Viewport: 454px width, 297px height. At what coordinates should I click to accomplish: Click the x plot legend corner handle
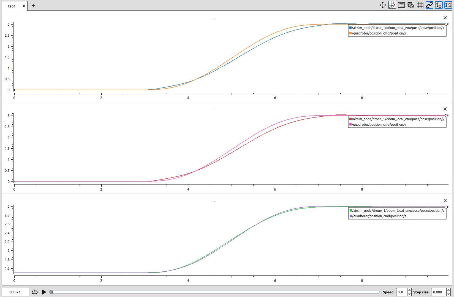click(446, 24)
